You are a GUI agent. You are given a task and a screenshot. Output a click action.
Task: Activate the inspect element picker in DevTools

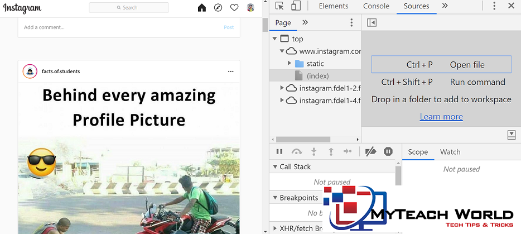click(x=279, y=6)
